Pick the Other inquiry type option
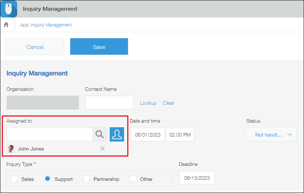 (x=133, y=179)
